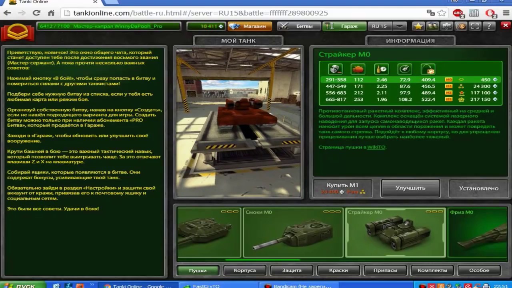This screenshot has height=288, width=512.
Task: Click the browser forward arrow
Action: pyautogui.click(x=22, y=13)
